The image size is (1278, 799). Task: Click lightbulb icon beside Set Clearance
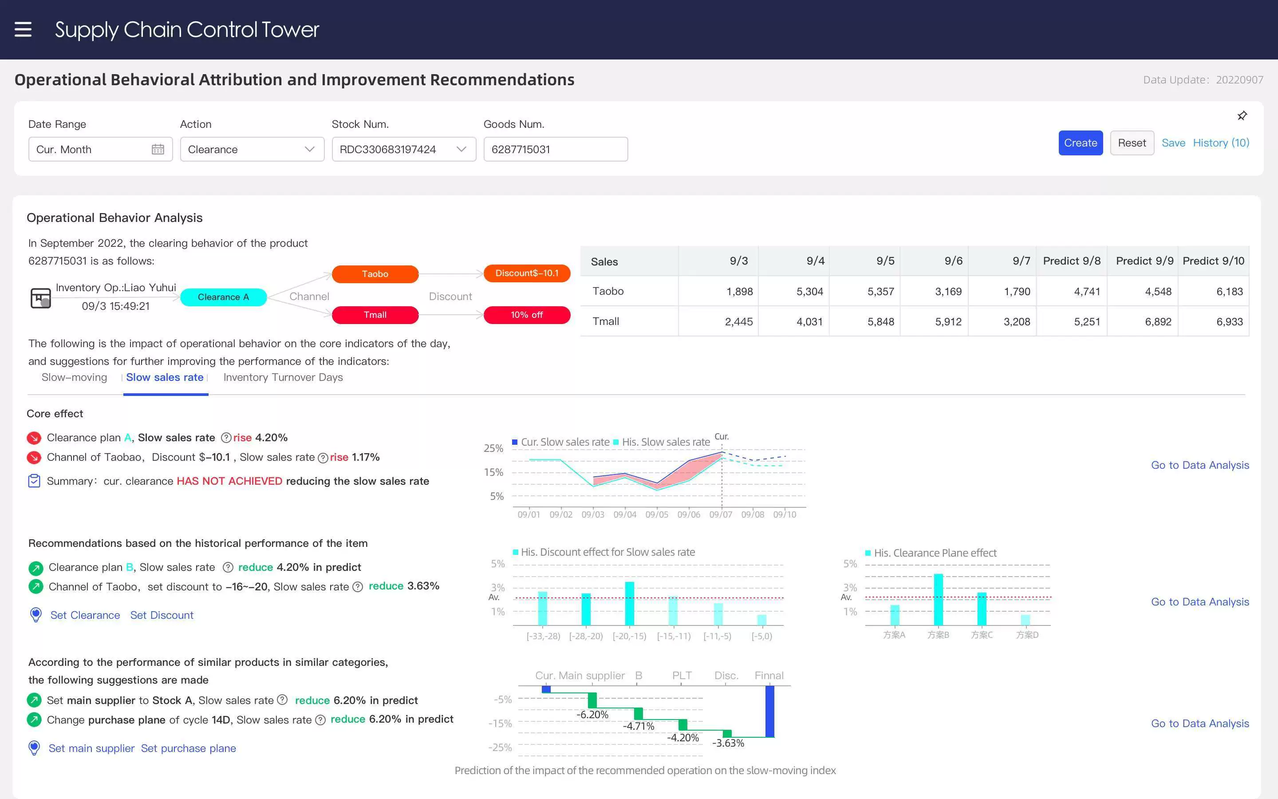36,615
